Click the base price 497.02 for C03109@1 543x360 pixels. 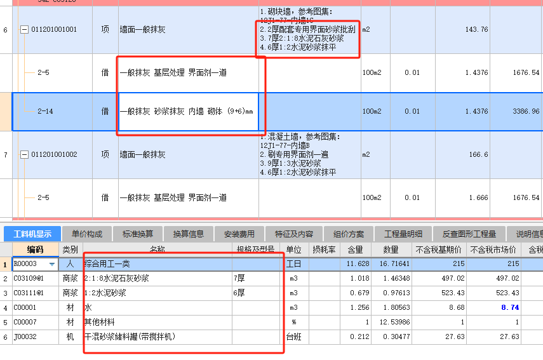(453, 278)
